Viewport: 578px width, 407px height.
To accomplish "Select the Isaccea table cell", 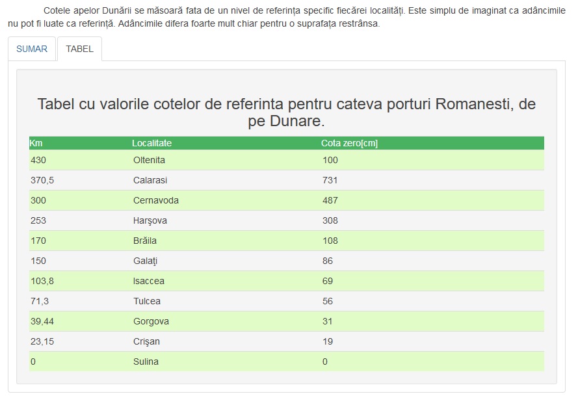I will tap(148, 281).
